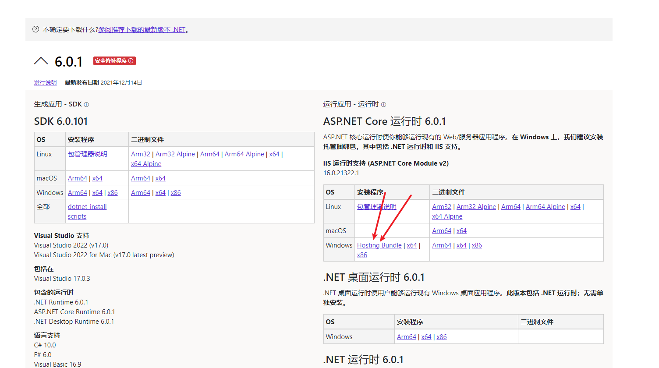
Task: Open the 发行说明 release notes link
Action: click(x=46, y=82)
